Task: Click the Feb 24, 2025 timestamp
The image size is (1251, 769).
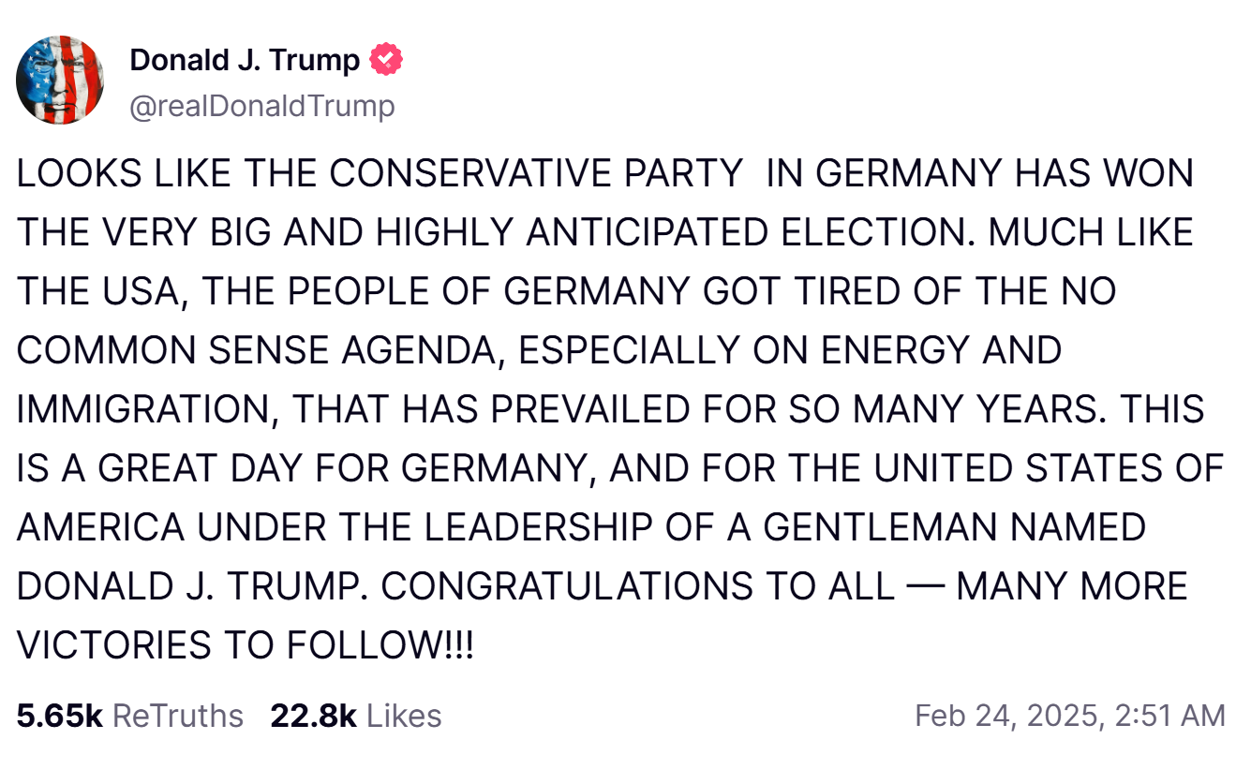Action: pyautogui.click(x=1069, y=717)
